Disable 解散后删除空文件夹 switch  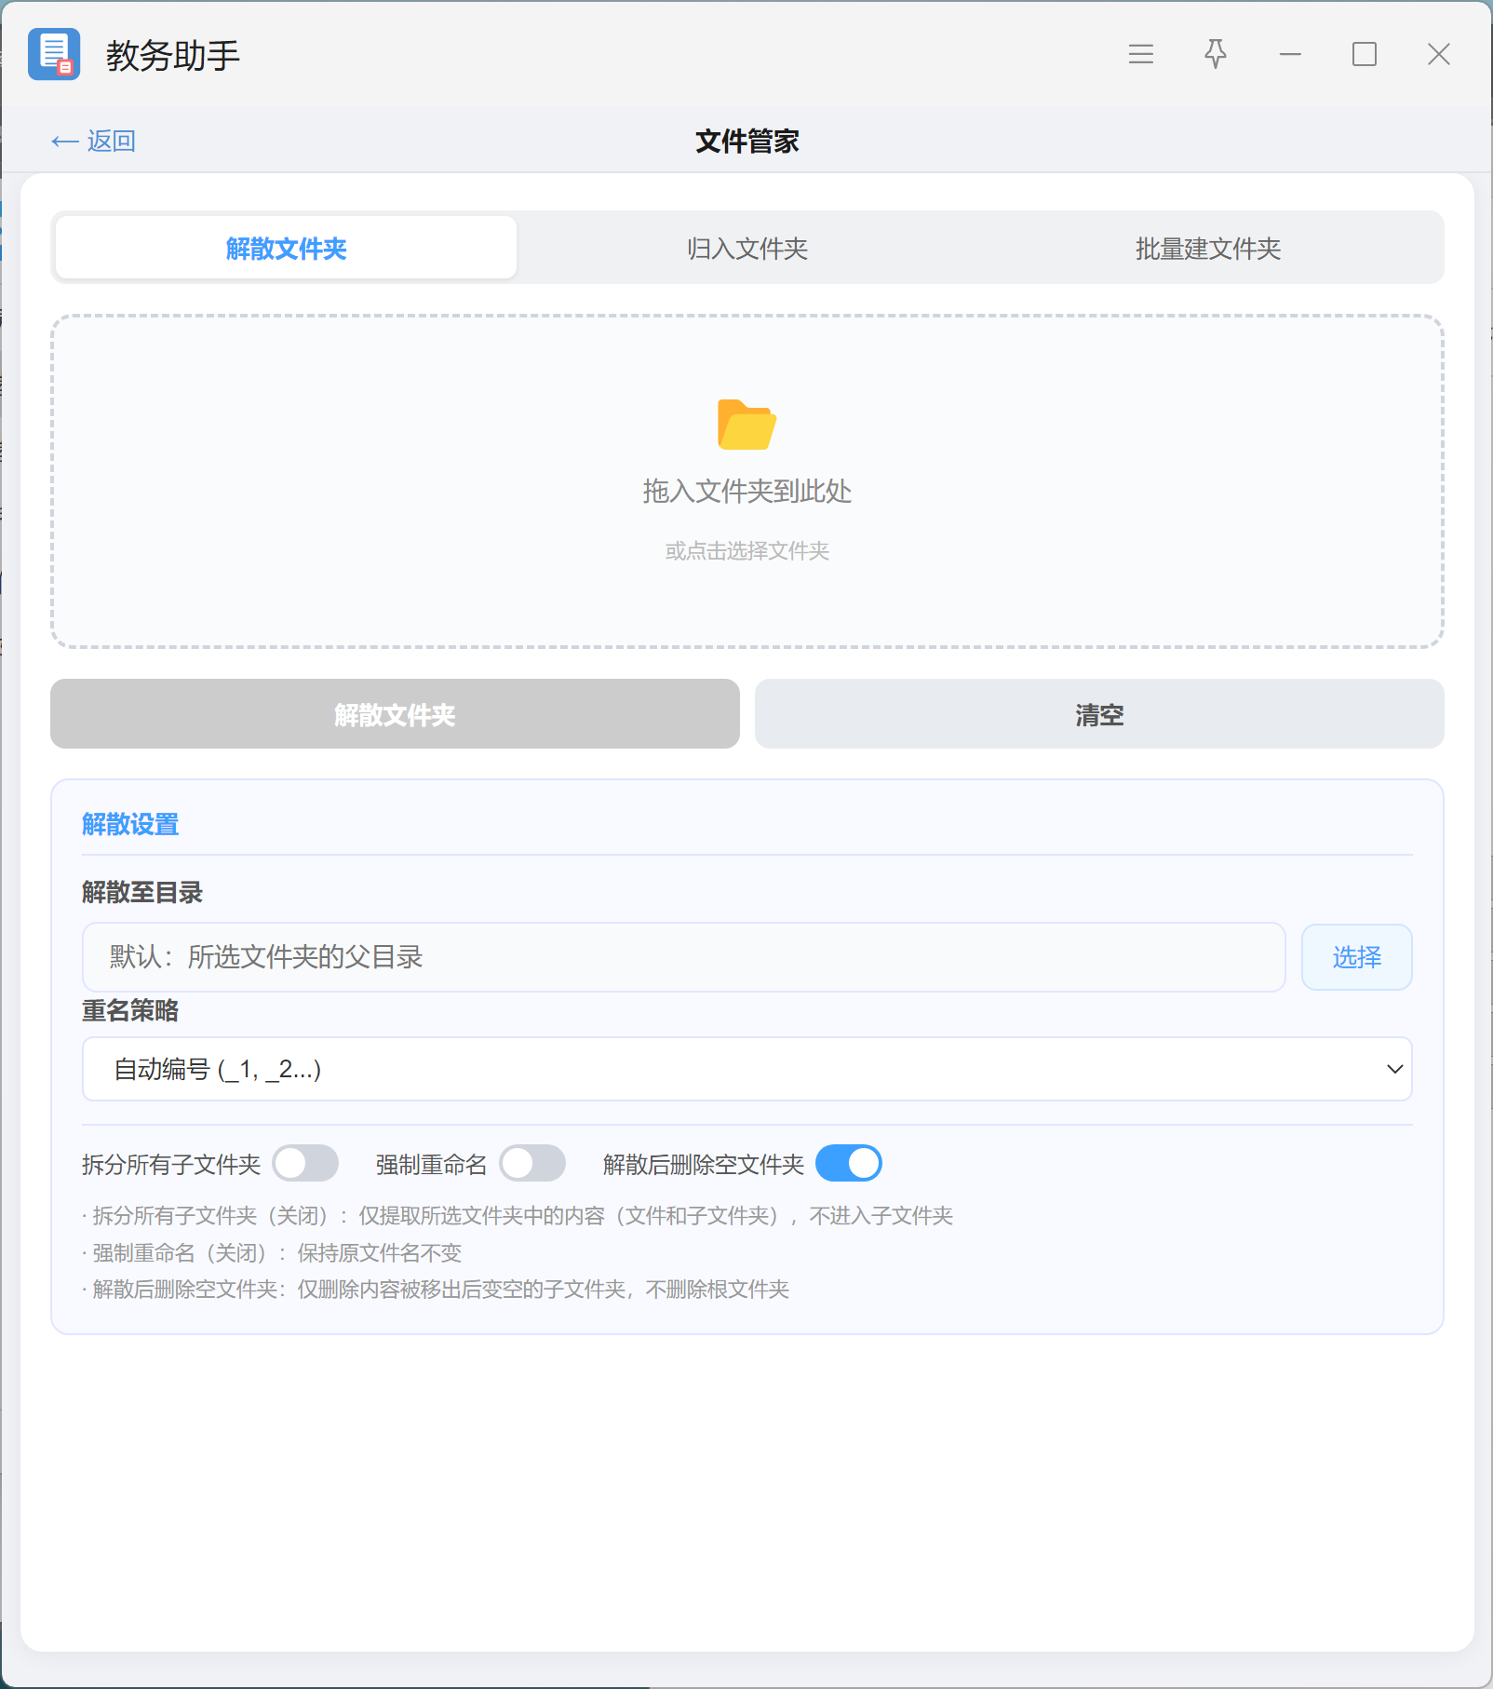849,1163
